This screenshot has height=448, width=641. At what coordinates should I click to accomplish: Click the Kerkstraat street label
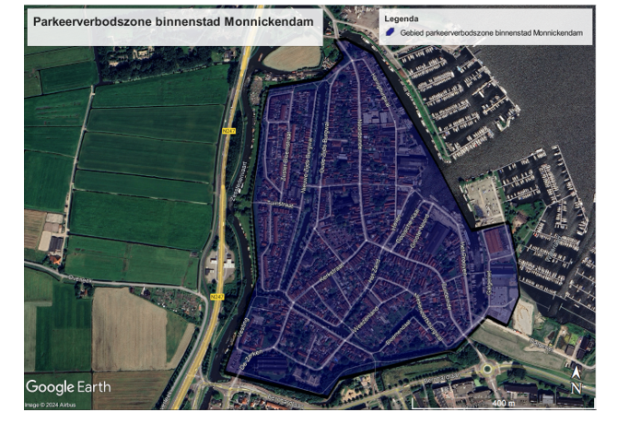331,275
